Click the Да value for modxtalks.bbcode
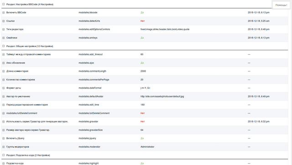 click(x=142, y=12)
